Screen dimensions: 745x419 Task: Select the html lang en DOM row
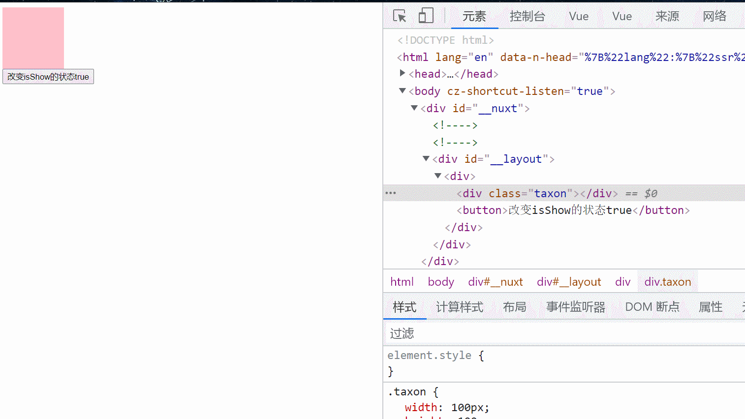click(564, 57)
